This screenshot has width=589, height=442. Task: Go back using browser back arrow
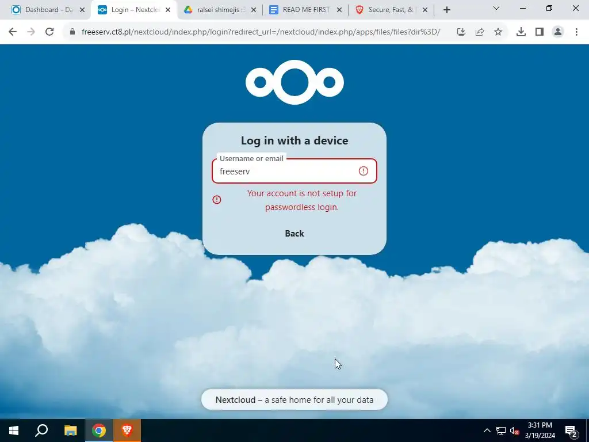13,32
